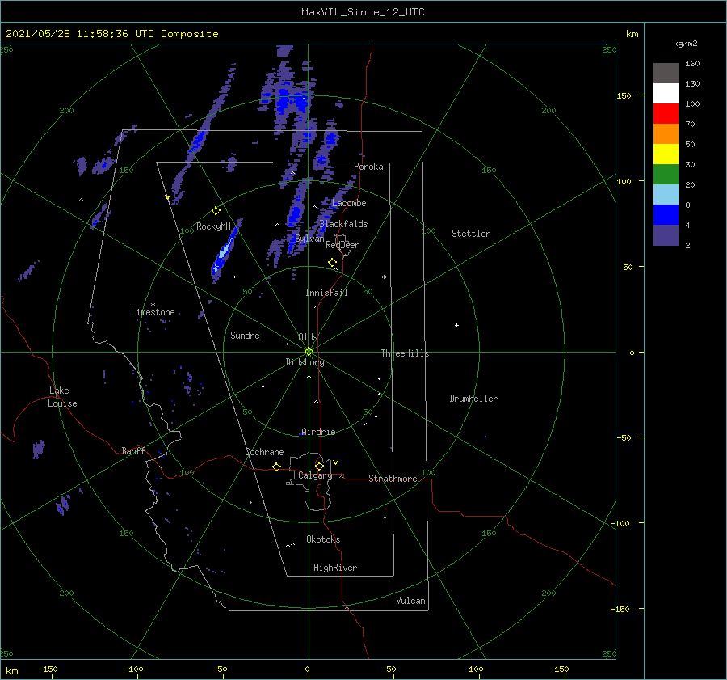
Task: Click the Calgary city label
Action: 315,475
